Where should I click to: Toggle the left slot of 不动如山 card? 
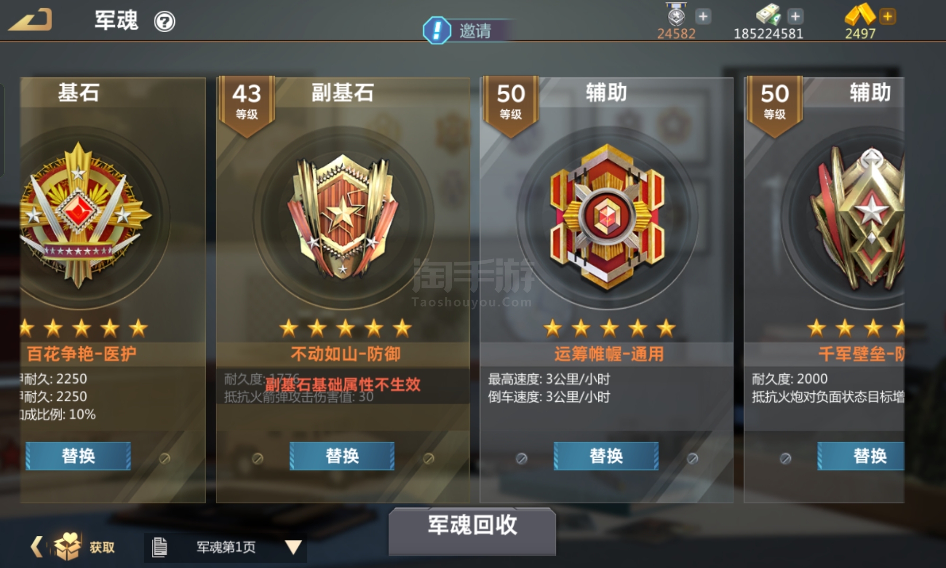tap(257, 458)
